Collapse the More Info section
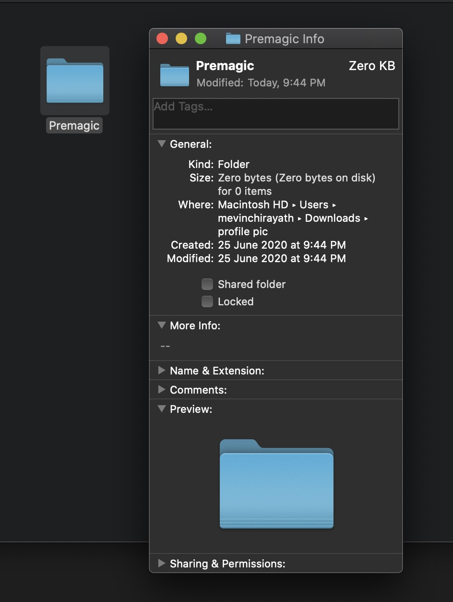 click(x=162, y=325)
